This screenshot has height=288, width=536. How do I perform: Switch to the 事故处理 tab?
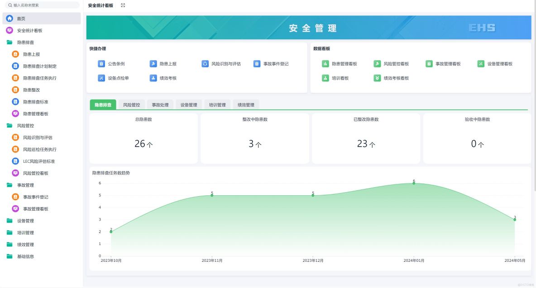click(x=160, y=104)
